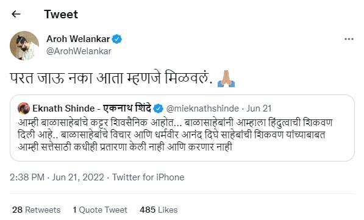Image resolution: width=364 pixels, height=220 pixels.
Task: Open the quoted tweet's Marathi text
Action: [x=175, y=135]
